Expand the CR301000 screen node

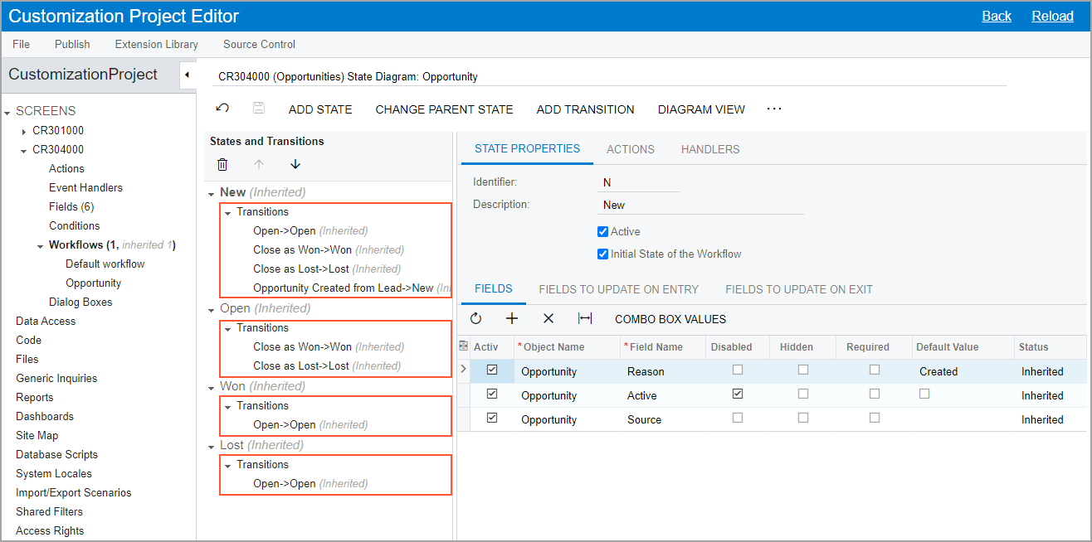tap(23, 131)
